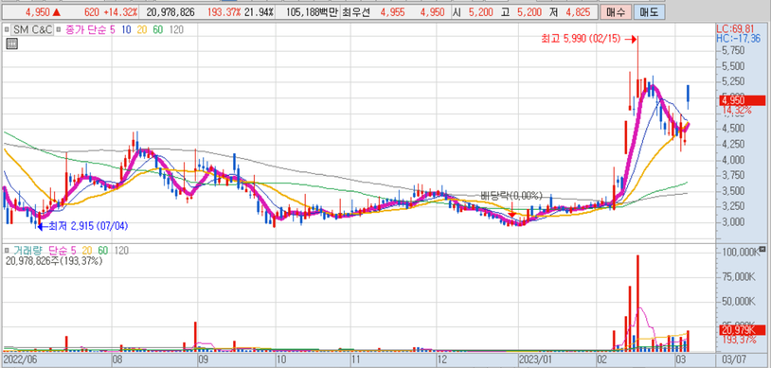Select the volume 60-day average legend
This screenshot has width=771, height=368.
(x=102, y=250)
